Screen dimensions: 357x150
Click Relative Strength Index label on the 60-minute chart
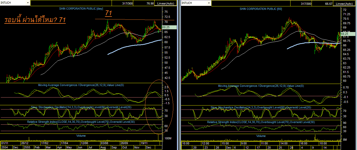coord(261,122)
